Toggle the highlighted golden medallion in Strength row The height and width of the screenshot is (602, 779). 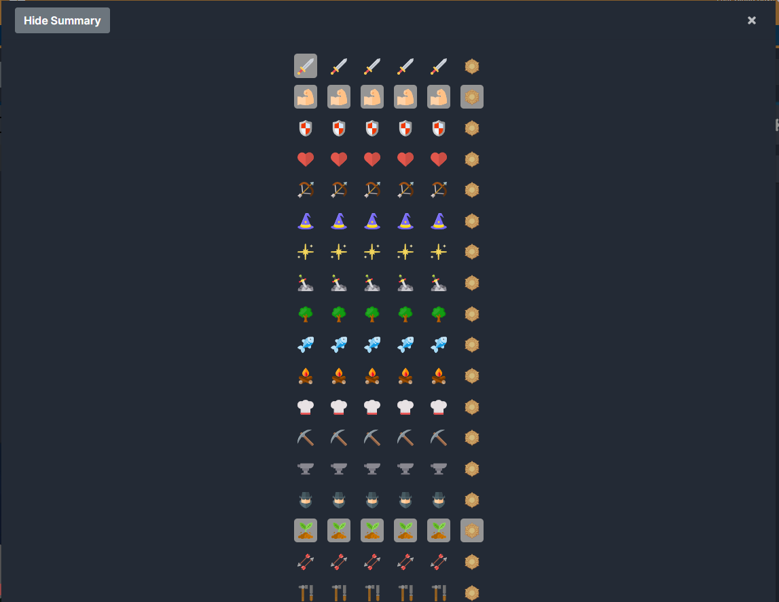click(471, 97)
